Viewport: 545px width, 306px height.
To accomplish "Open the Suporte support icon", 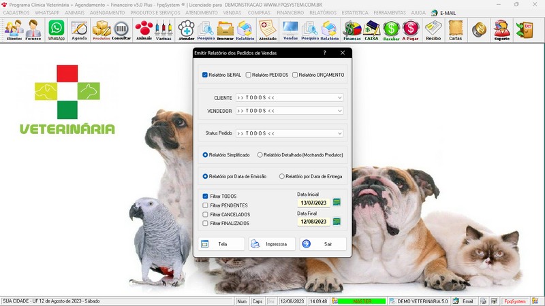I will tap(502, 30).
